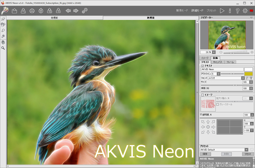
Task: Adjust the サイズ value stepper
Action: pos(251,82)
